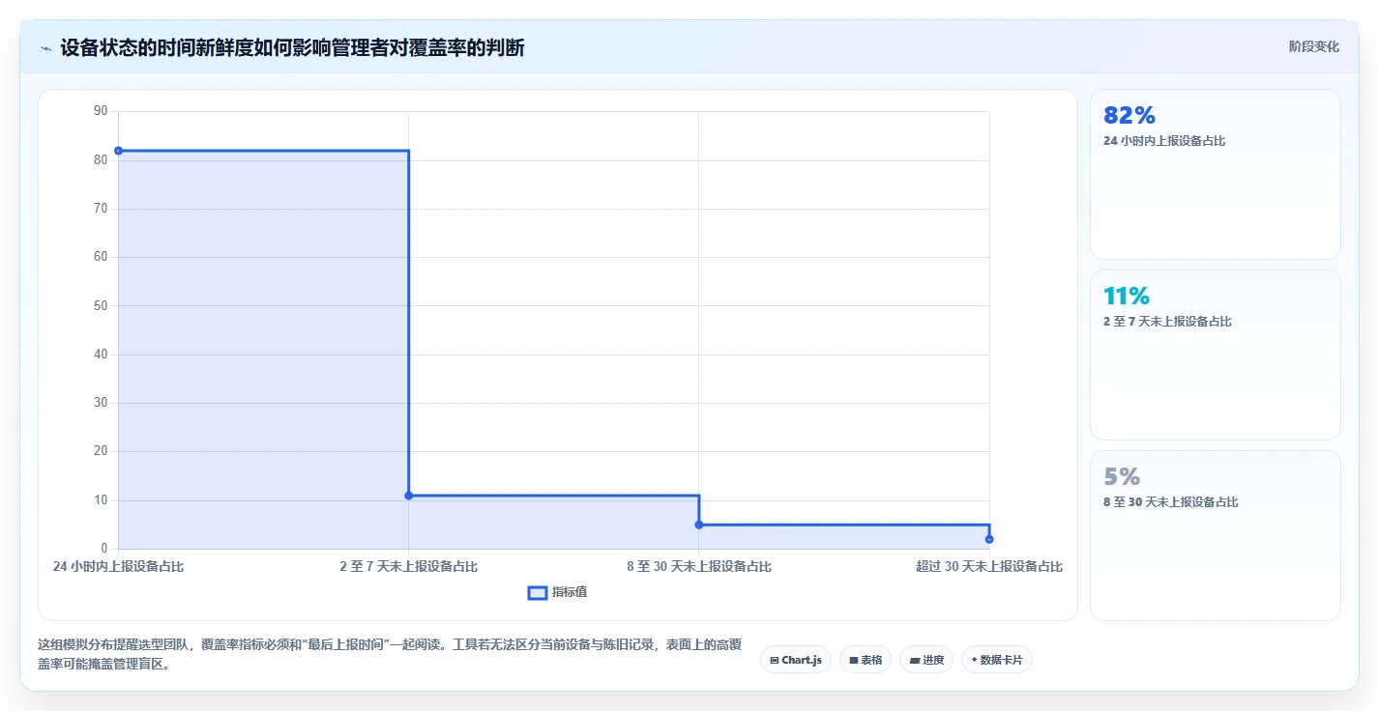
Task: Click the 82% card caption 24 小时内上报设备占比
Action: 1164,141
